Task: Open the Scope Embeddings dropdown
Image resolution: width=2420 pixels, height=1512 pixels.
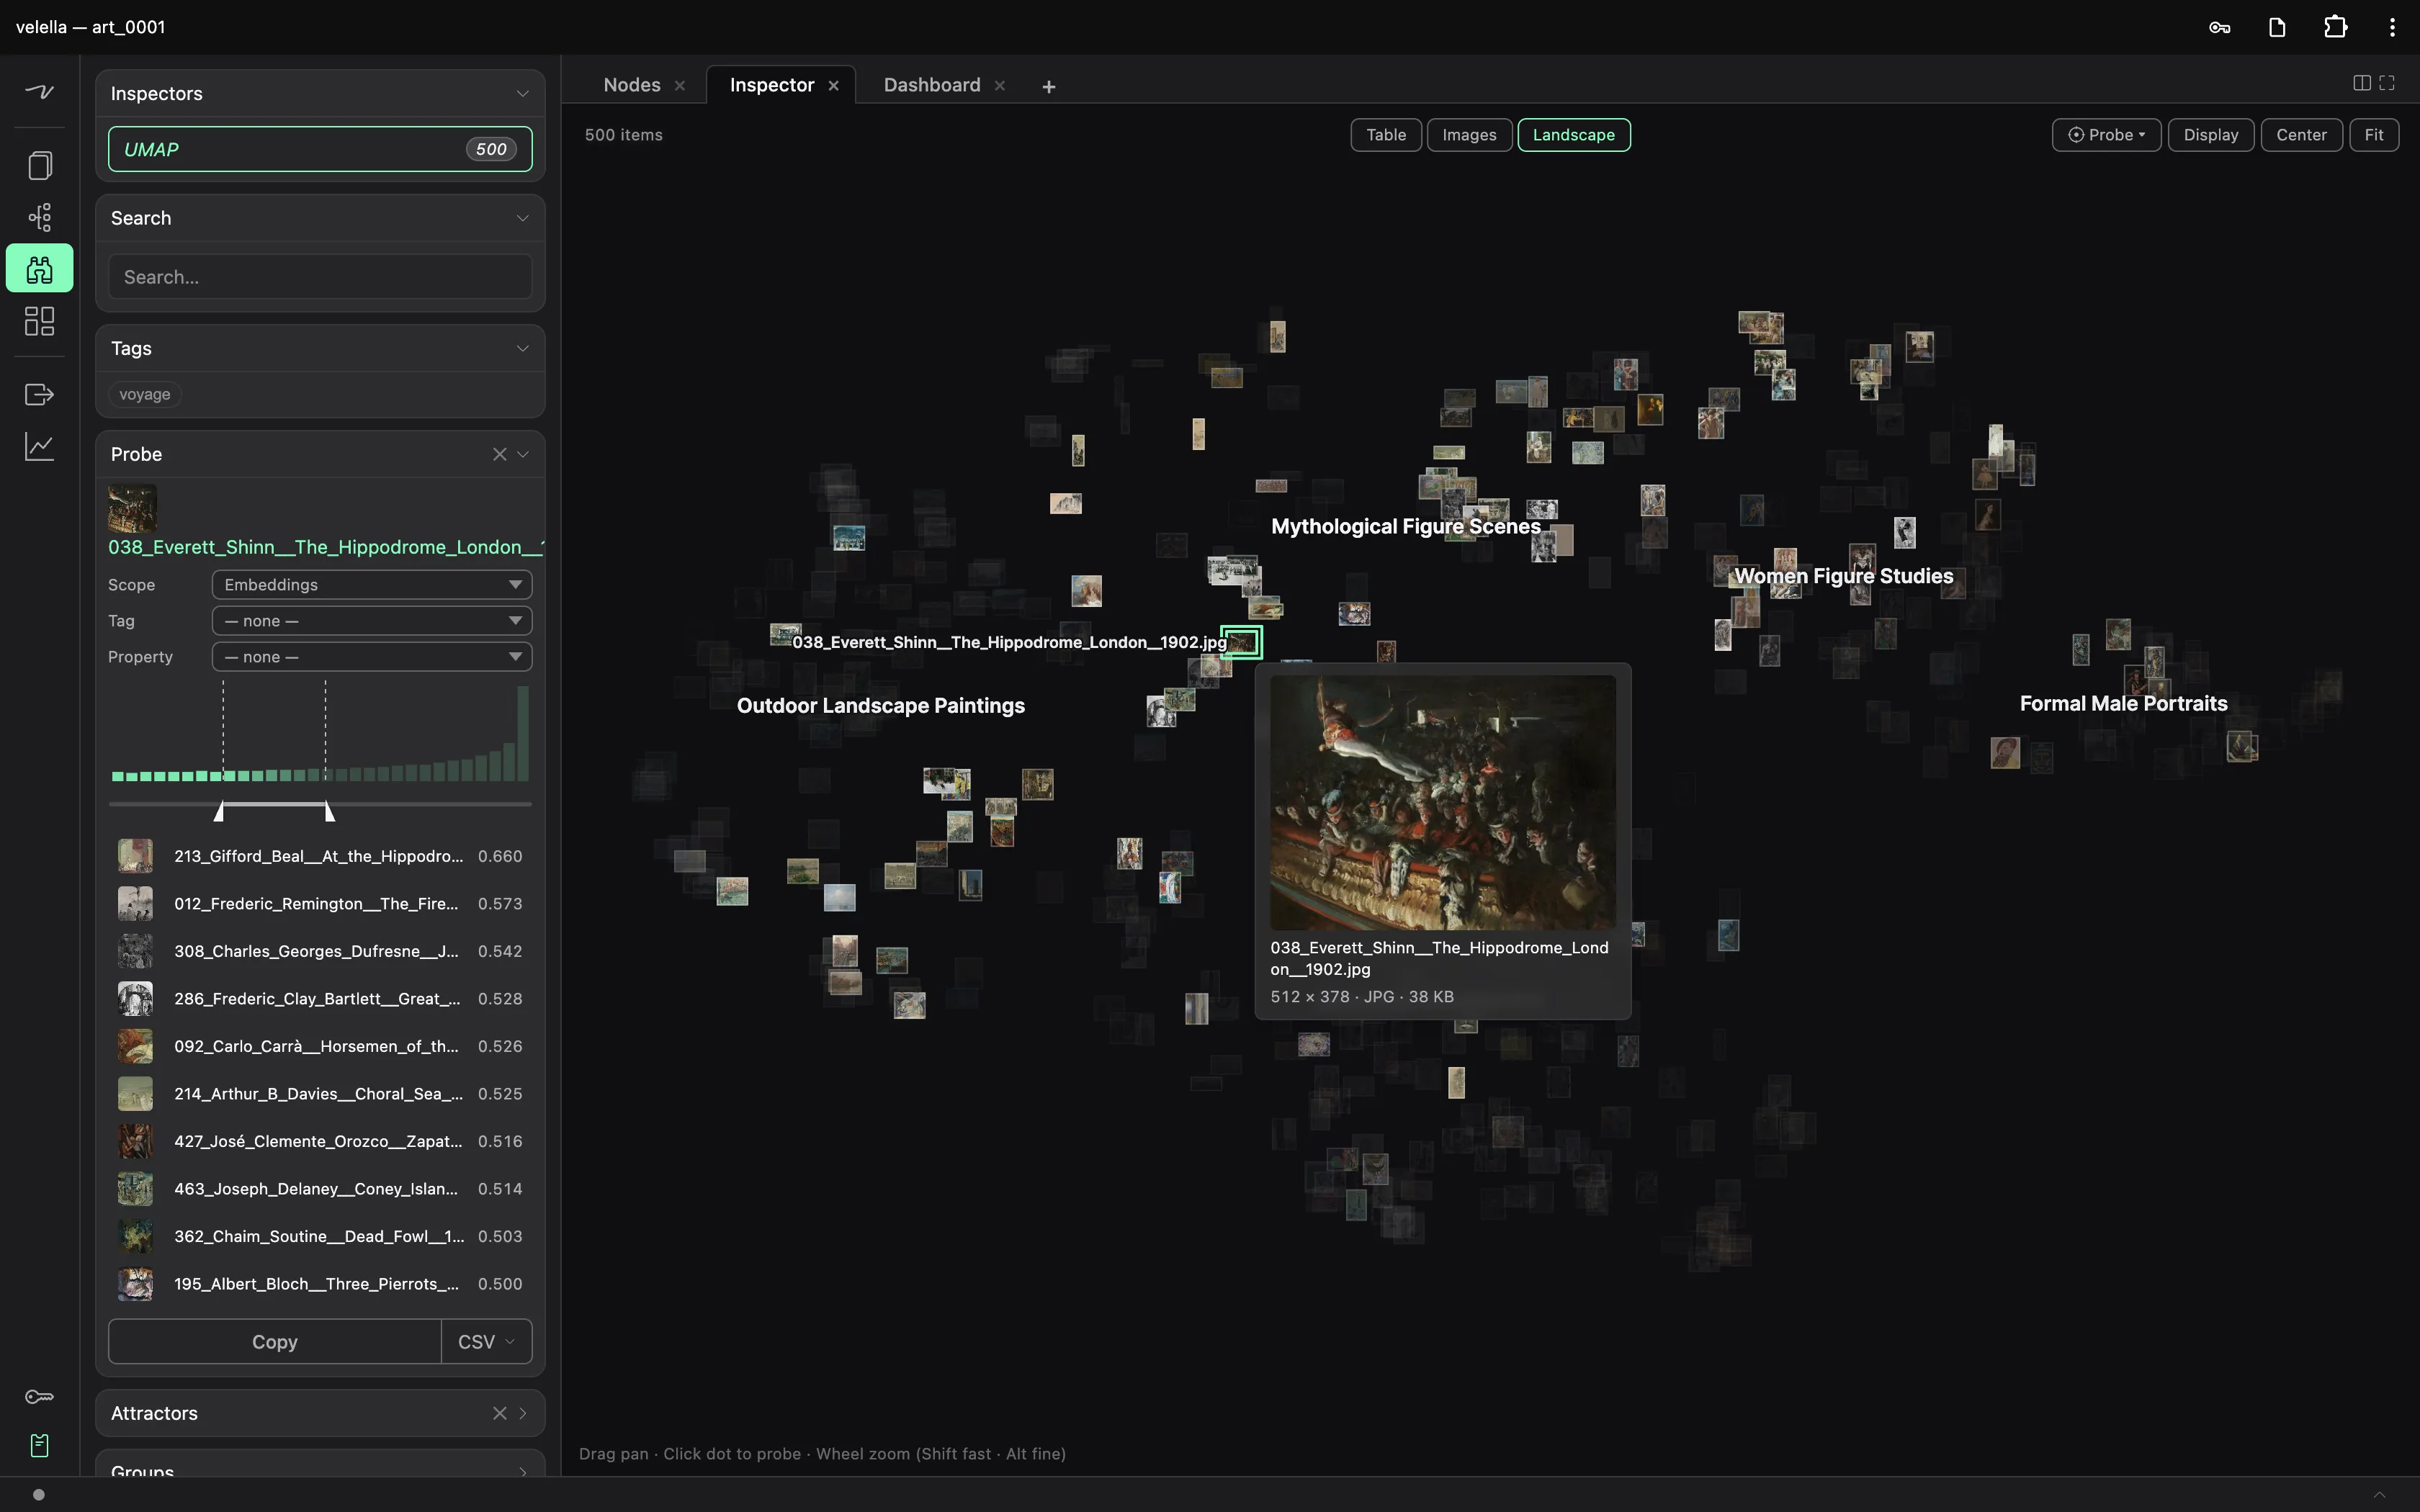Action: 372,585
